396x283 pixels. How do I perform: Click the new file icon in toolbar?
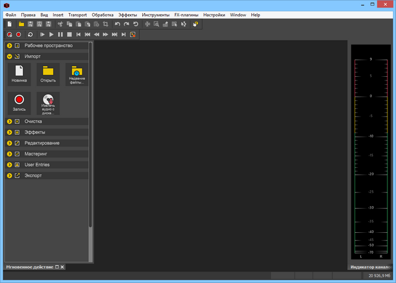[9, 24]
